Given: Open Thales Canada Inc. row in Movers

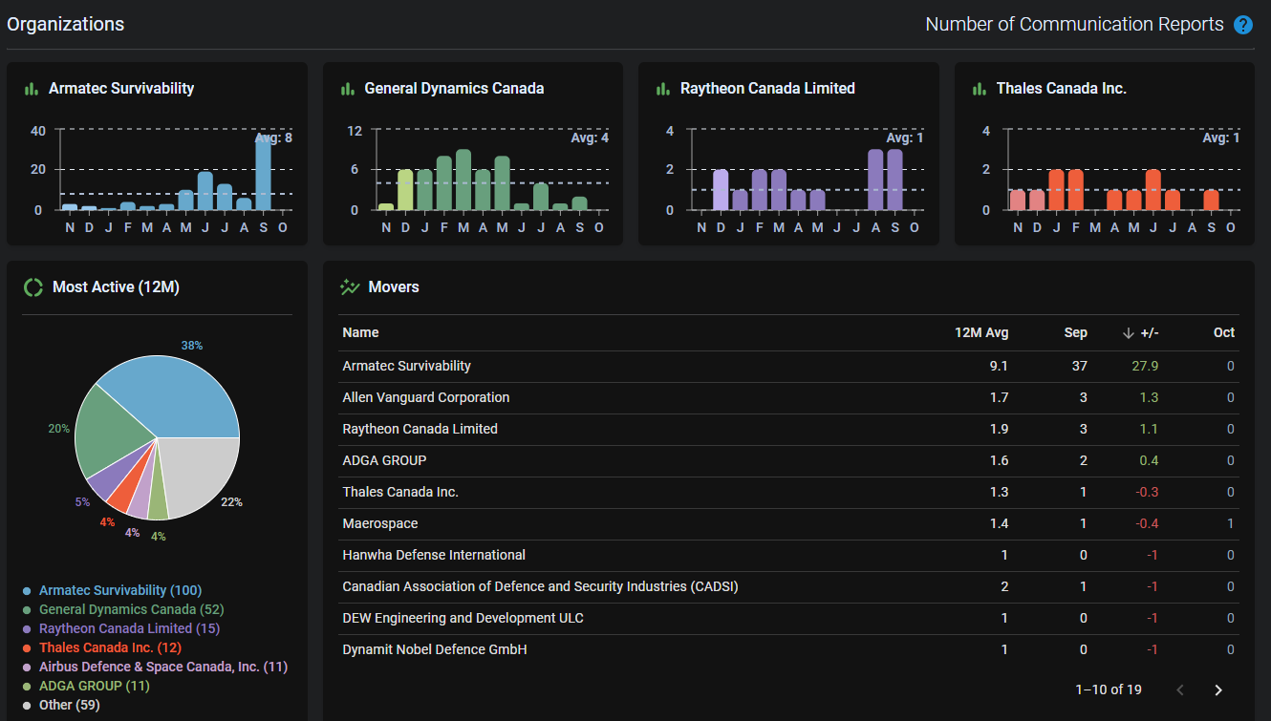Looking at the screenshot, I should point(788,492).
